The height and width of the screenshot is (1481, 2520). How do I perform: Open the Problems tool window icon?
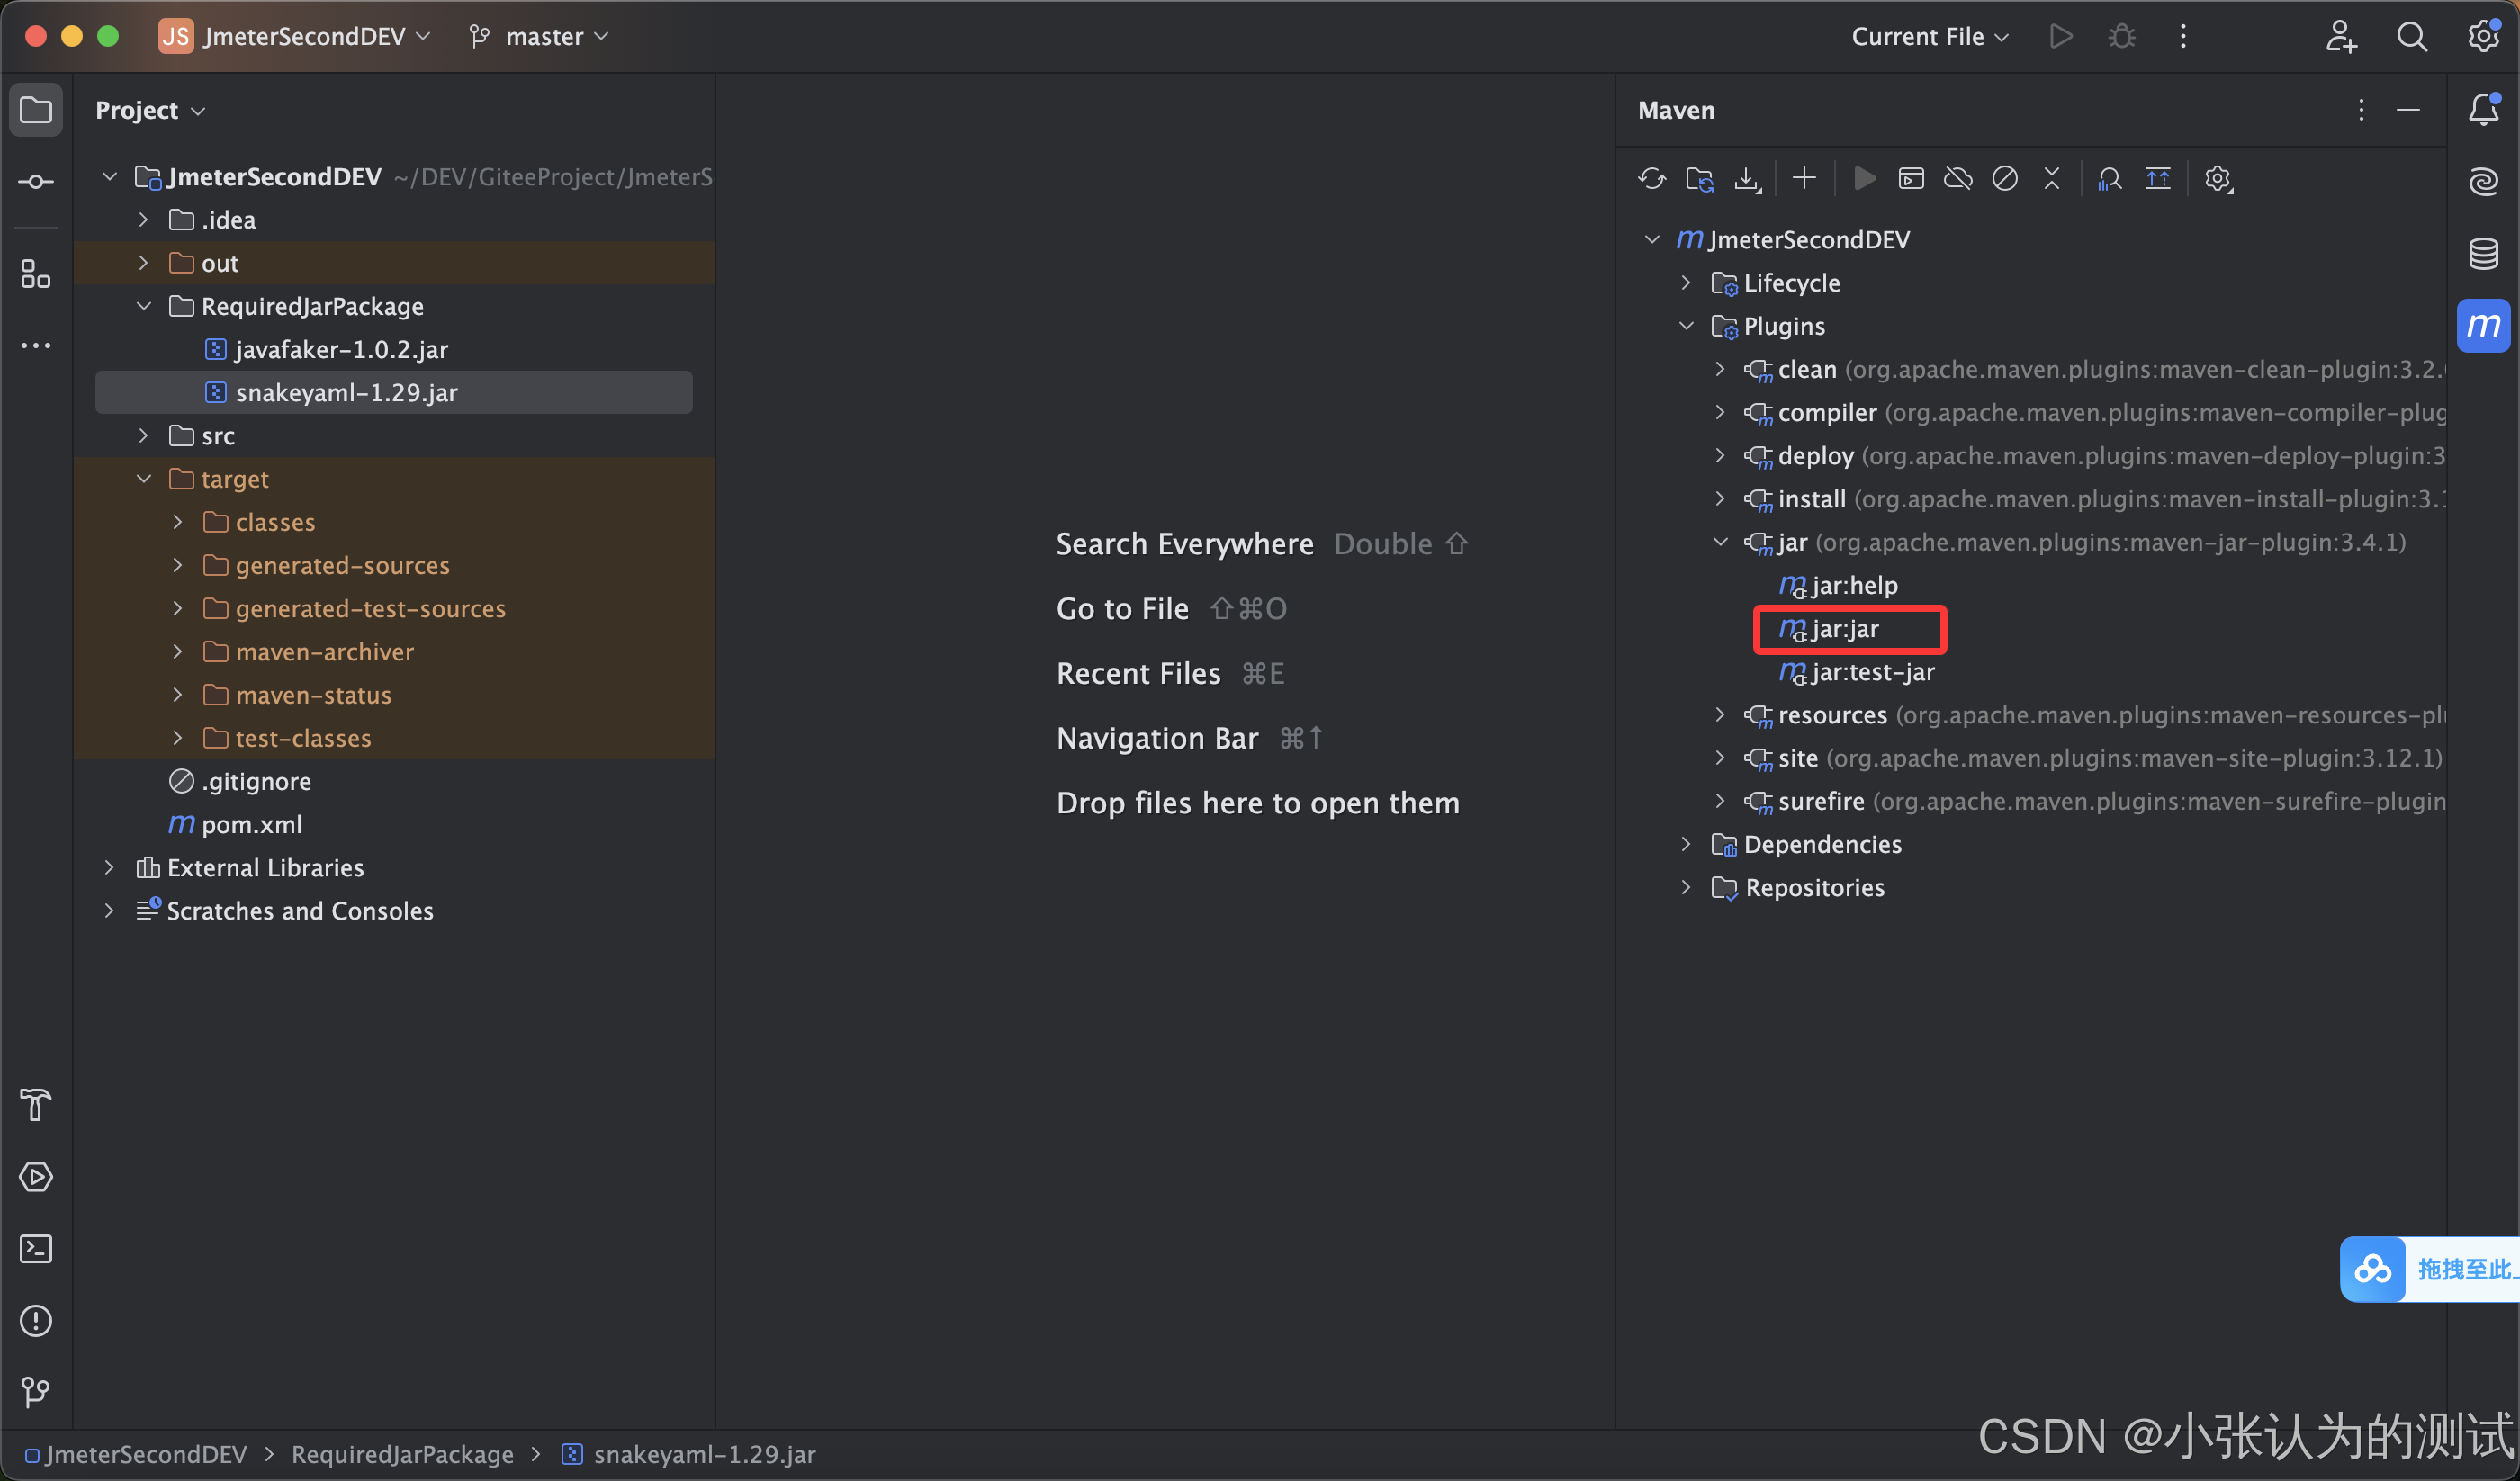pos(36,1320)
